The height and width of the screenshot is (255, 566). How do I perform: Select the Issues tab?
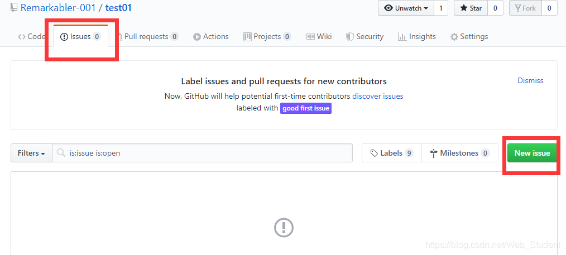coord(80,36)
